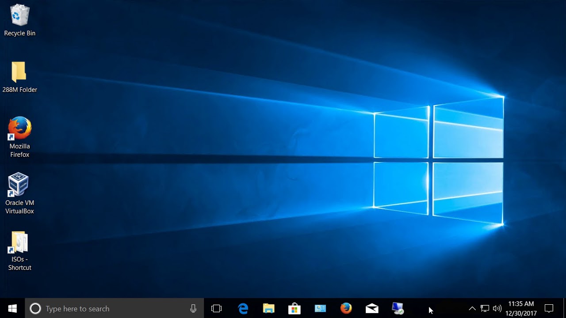The image size is (566, 318).
Task: Open the Microsoft Store
Action: [x=294, y=308]
